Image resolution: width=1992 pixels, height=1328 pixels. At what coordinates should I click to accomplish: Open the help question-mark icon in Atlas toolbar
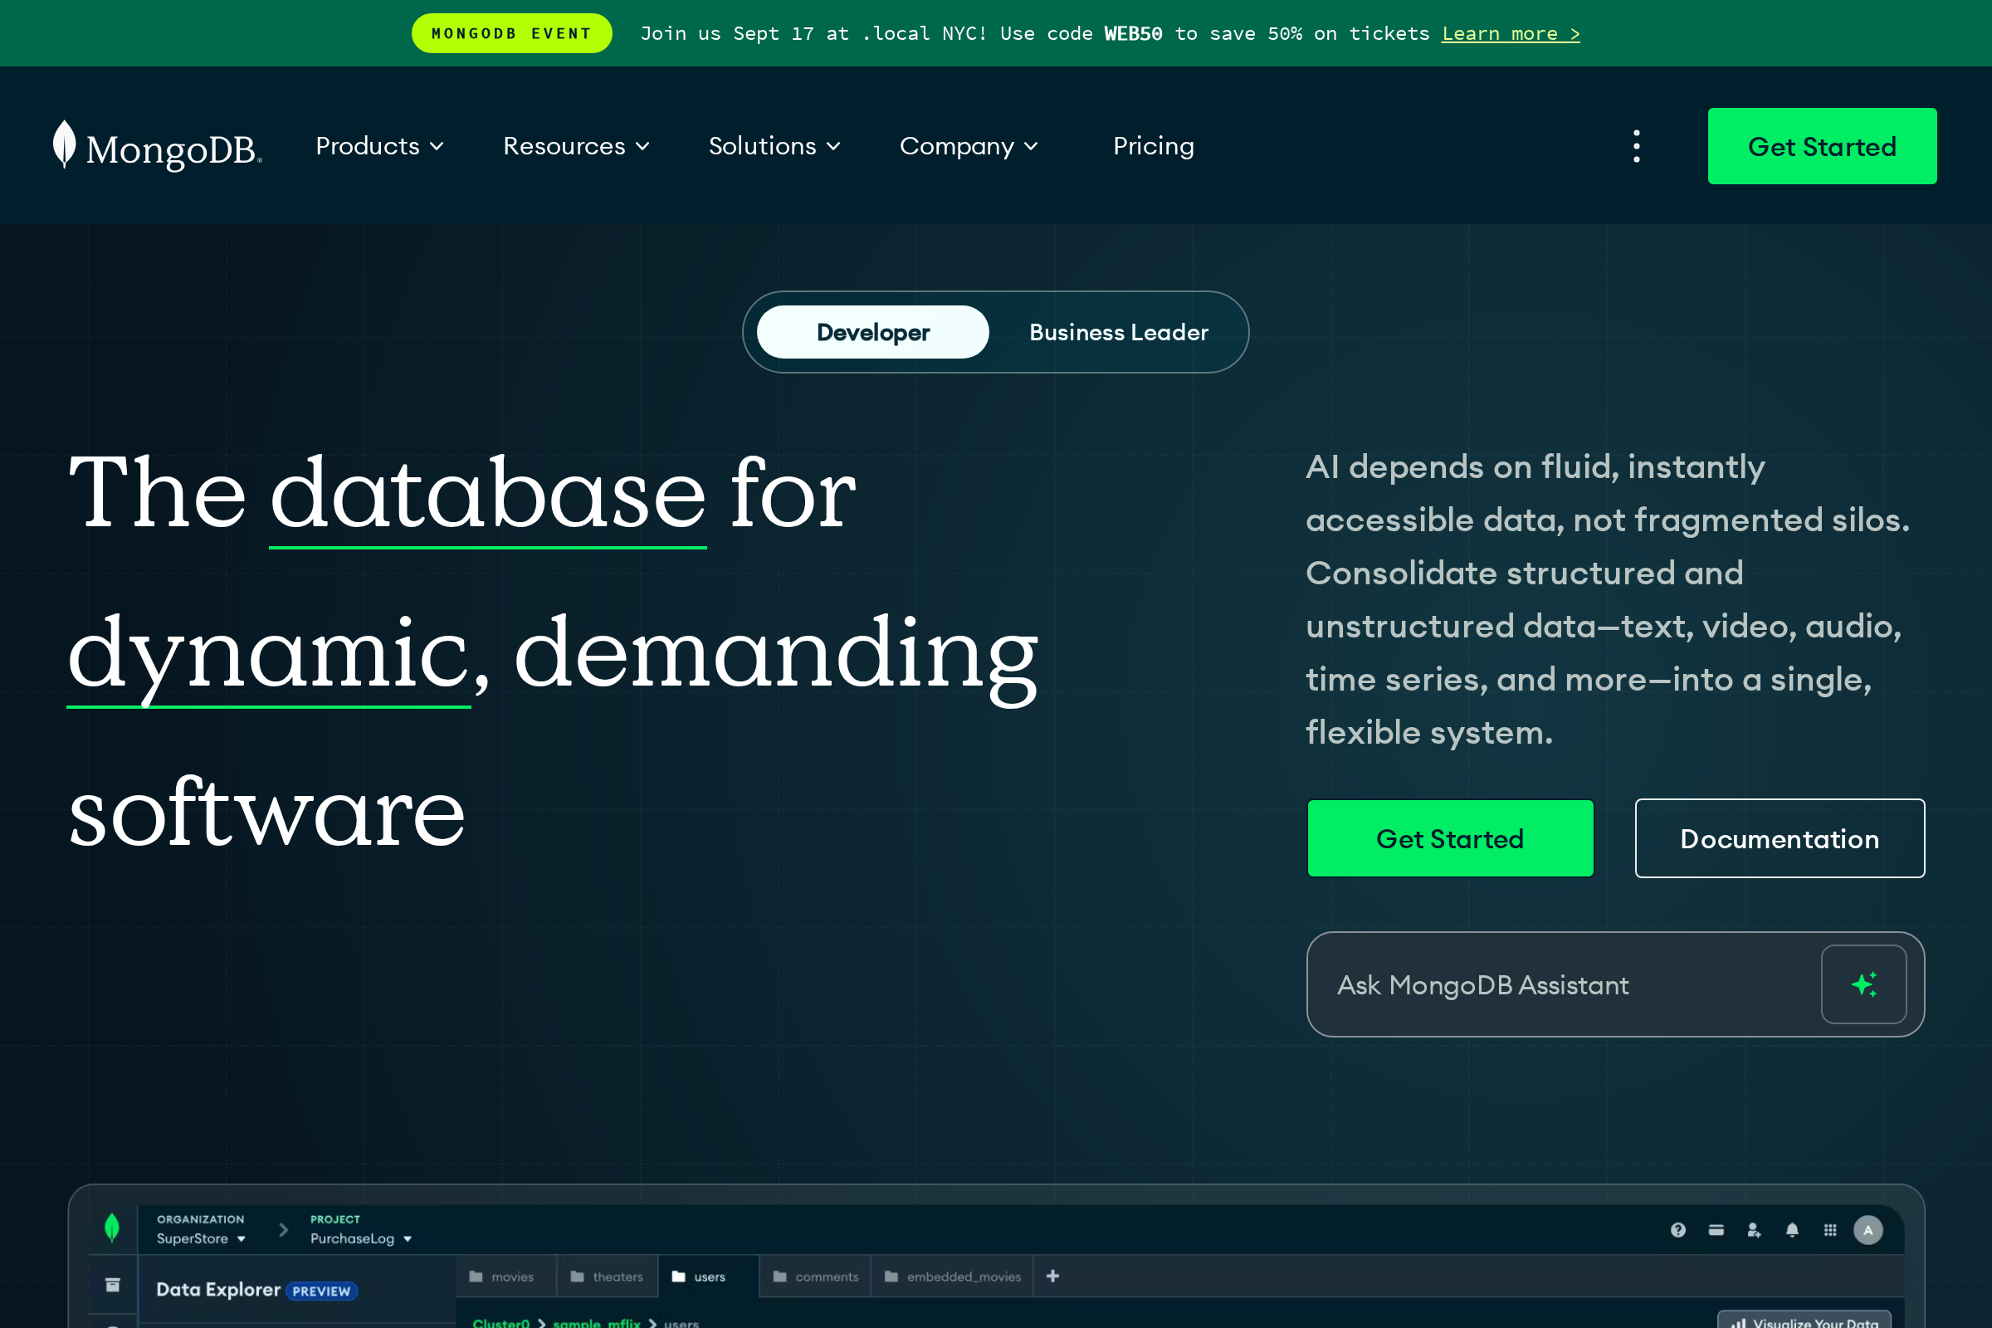(x=1677, y=1230)
